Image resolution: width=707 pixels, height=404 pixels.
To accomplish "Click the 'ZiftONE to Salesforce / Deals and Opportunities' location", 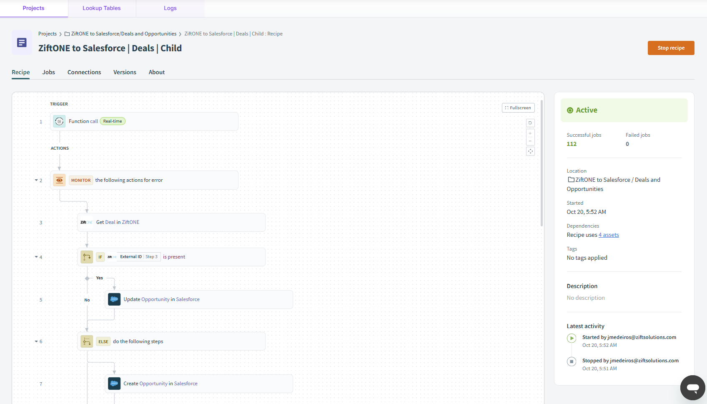I will tap(613, 184).
